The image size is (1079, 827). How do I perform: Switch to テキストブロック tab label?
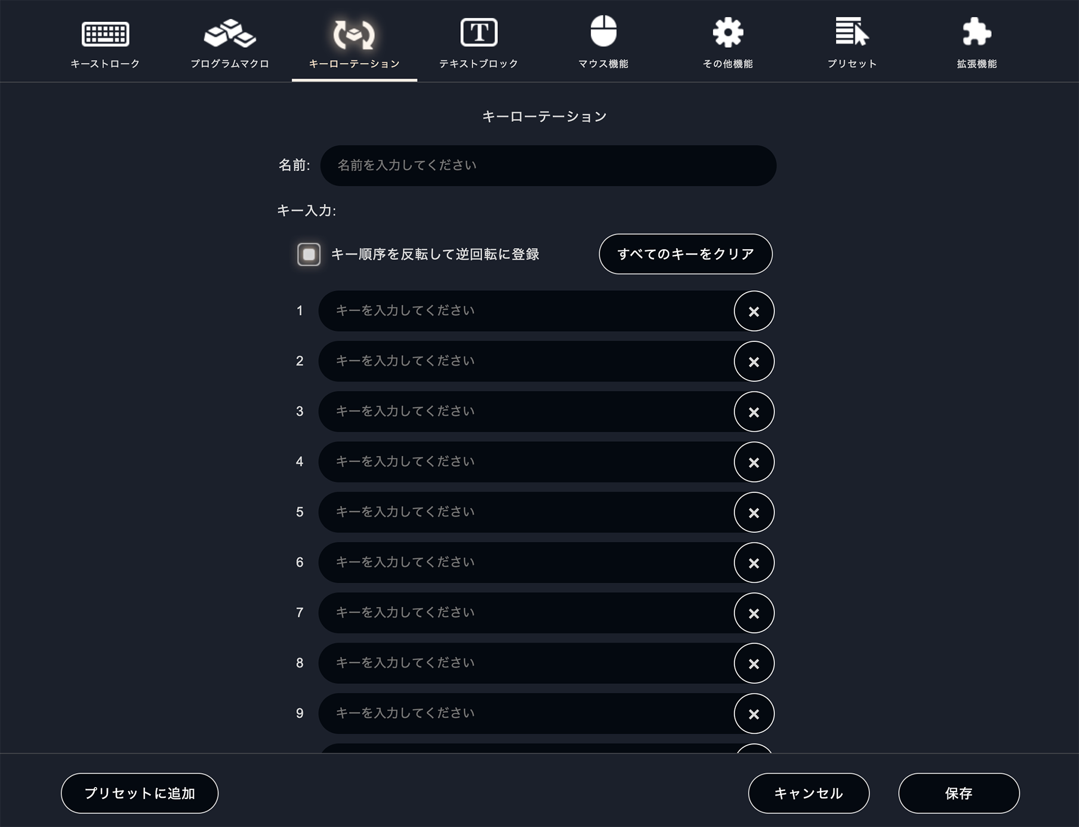[479, 64]
